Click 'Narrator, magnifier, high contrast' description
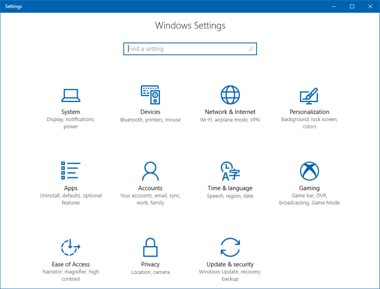This screenshot has height=289, width=380. pyautogui.click(x=70, y=275)
